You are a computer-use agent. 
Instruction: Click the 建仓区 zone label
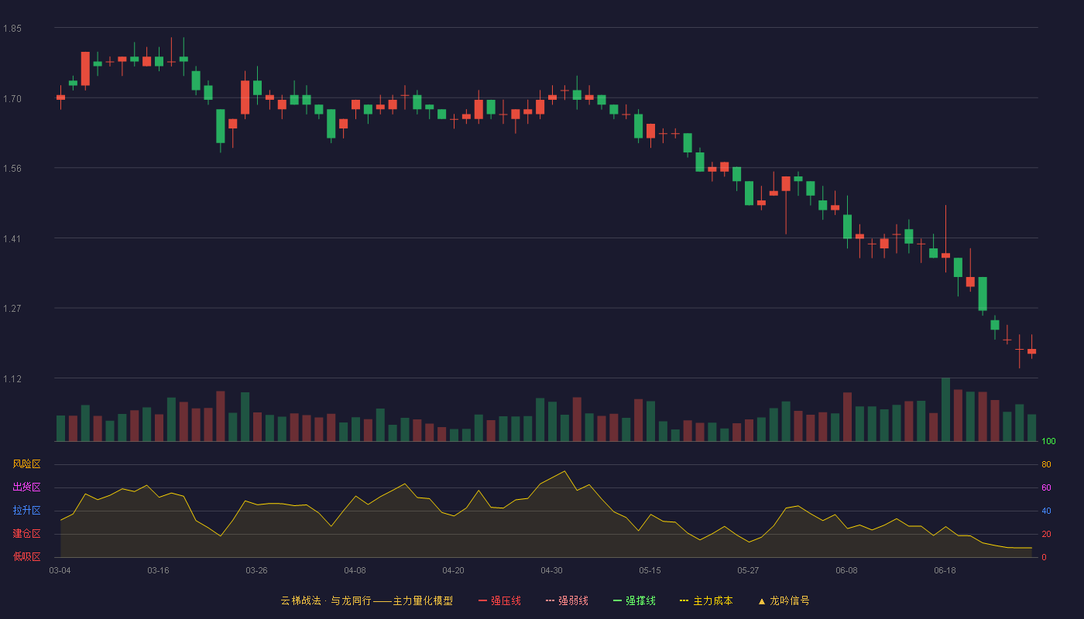point(26,534)
